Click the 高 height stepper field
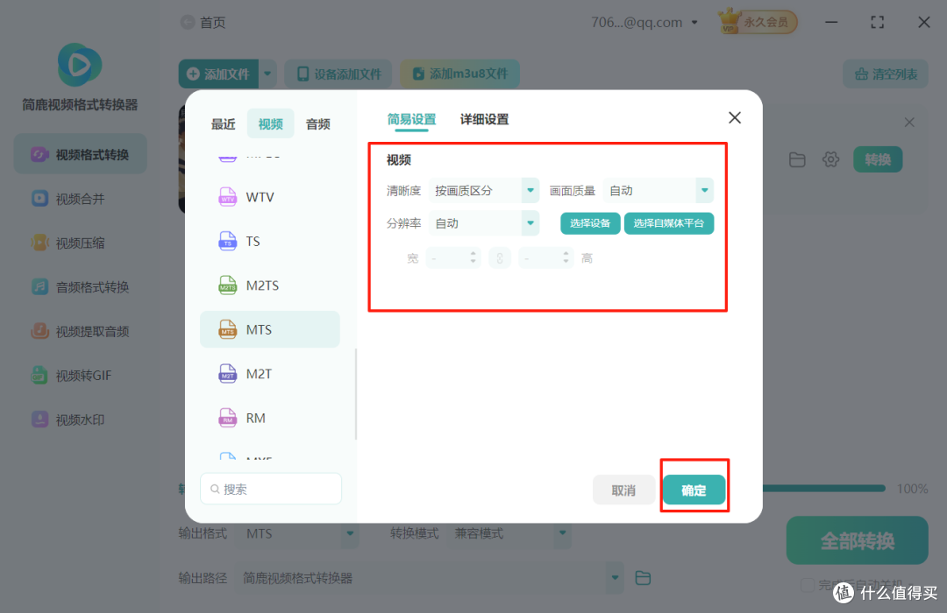The height and width of the screenshot is (613, 947). coord(546,258)
